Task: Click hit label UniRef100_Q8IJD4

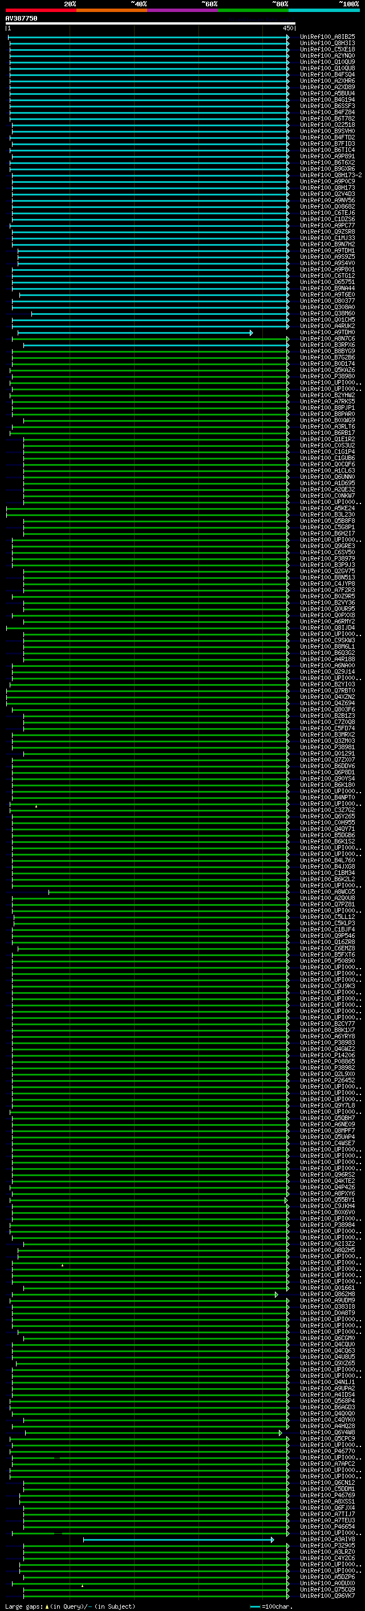Action: (x=327, y=628)
